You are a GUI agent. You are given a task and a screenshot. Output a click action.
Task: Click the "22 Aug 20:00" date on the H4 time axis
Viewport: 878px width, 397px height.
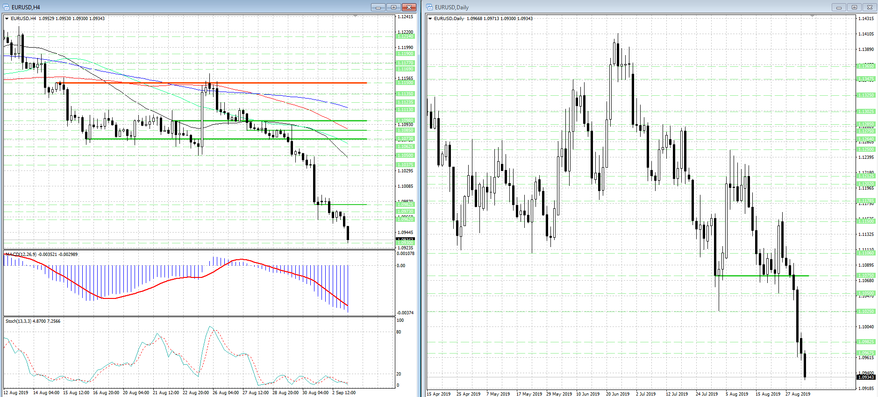[x=196, y=393]
